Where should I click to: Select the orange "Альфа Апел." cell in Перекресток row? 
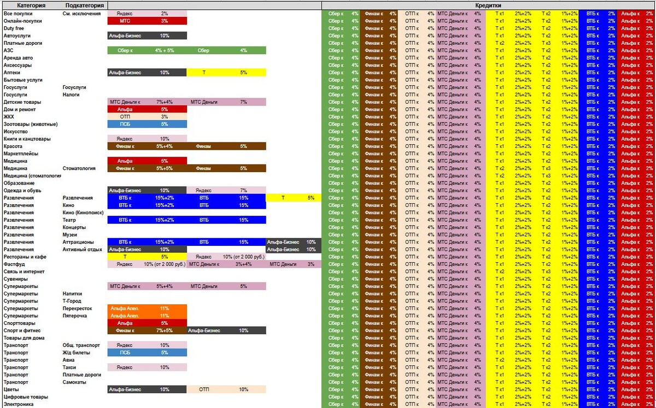125,309
